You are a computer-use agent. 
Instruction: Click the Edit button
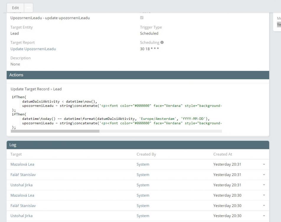pos(15,8)
